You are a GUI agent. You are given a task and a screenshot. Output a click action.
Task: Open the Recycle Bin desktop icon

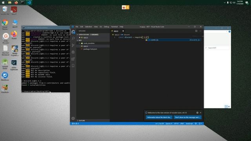click(5, 11)
